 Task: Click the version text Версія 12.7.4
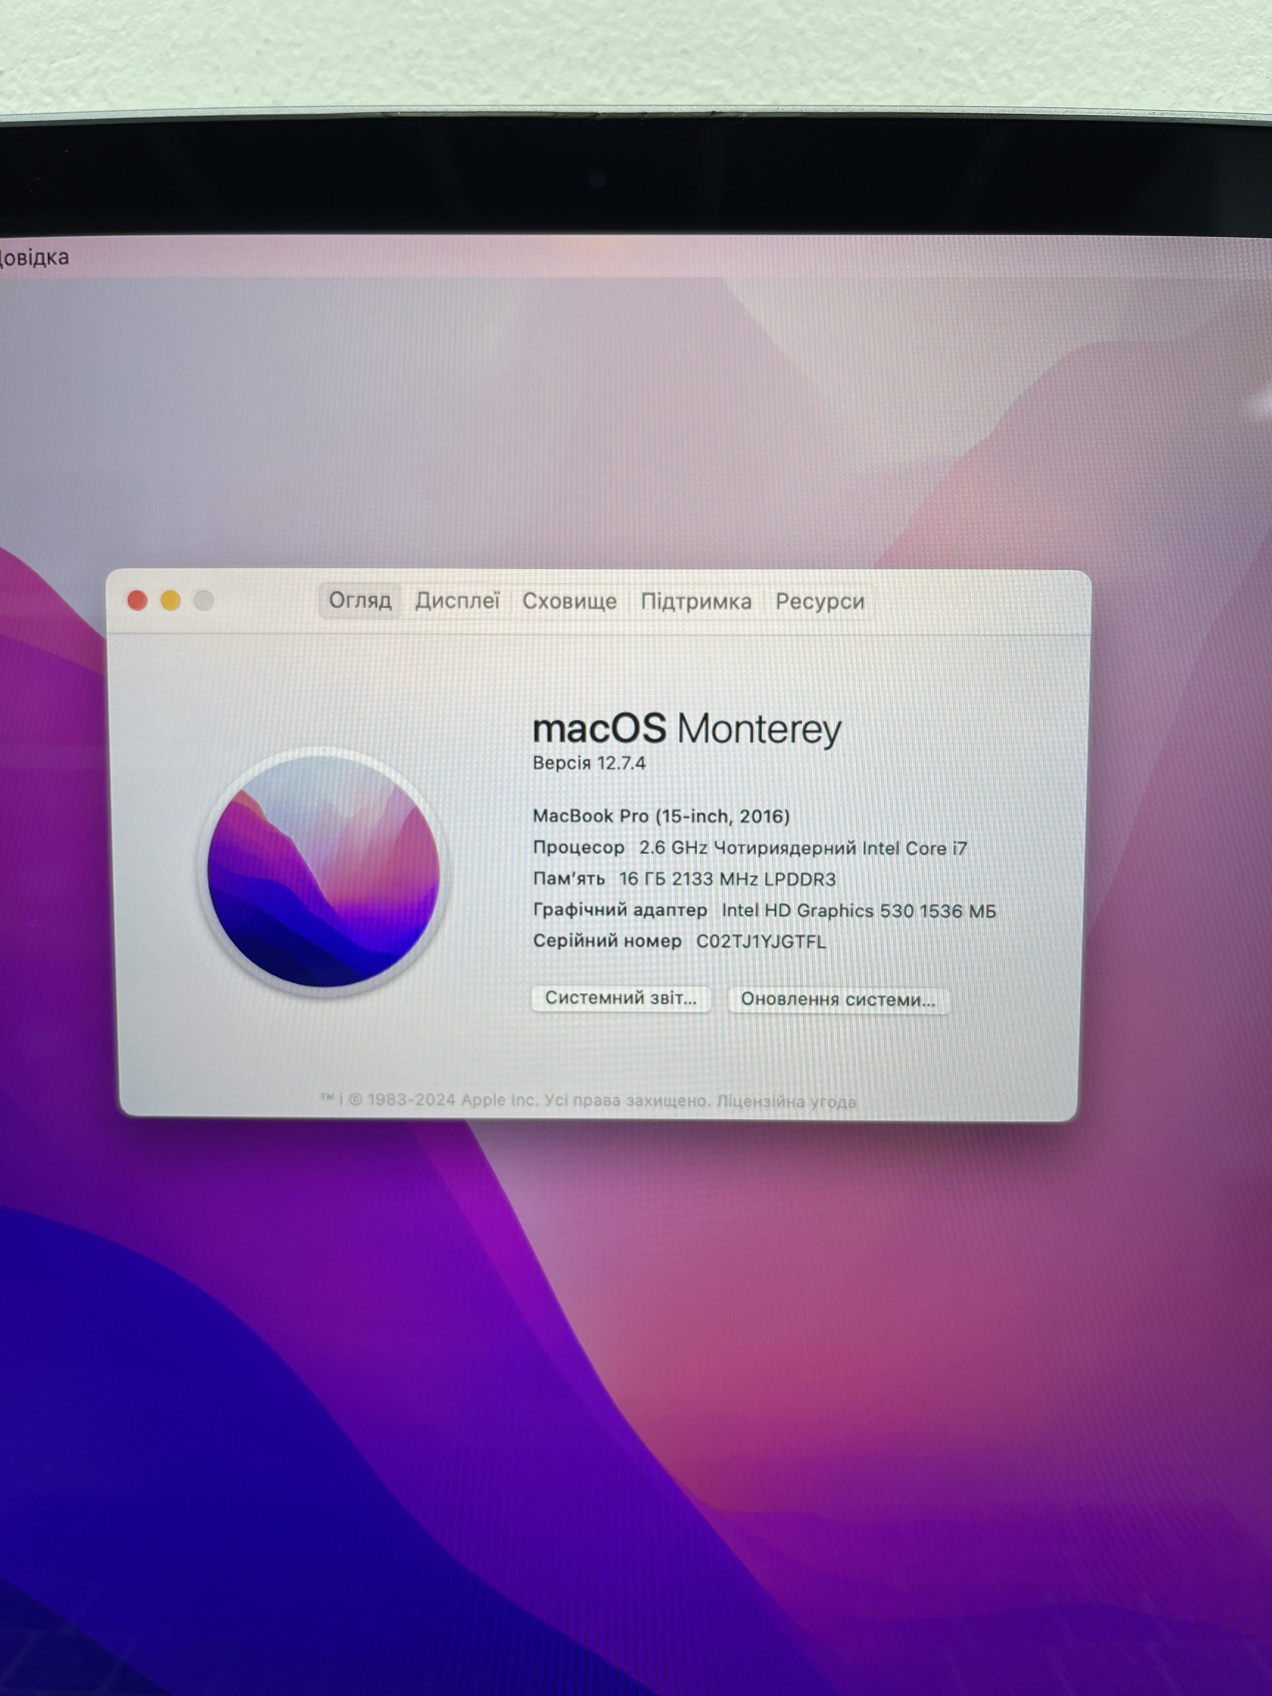pos(589,763)
